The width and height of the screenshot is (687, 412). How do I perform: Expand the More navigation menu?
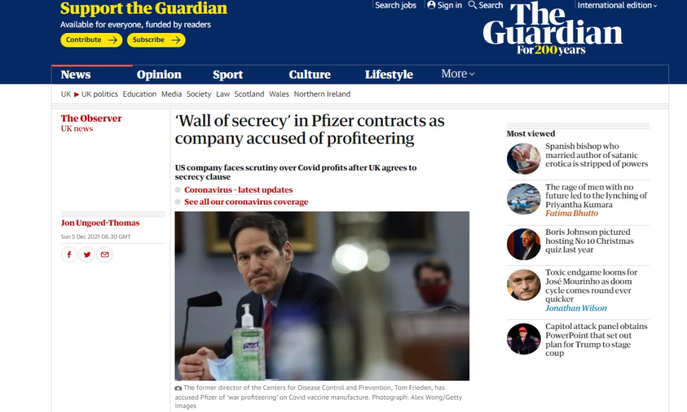(x=458, y=74)
